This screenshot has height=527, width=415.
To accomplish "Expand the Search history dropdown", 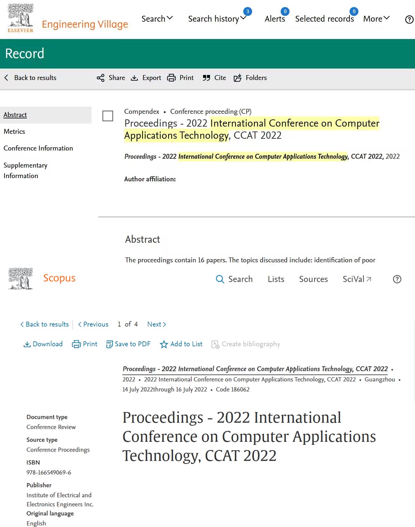I will (x=217, y=19).
